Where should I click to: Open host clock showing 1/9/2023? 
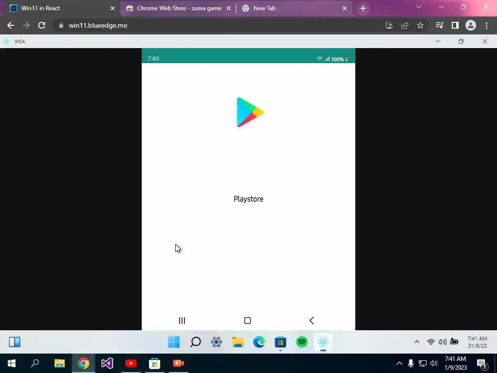455,363
